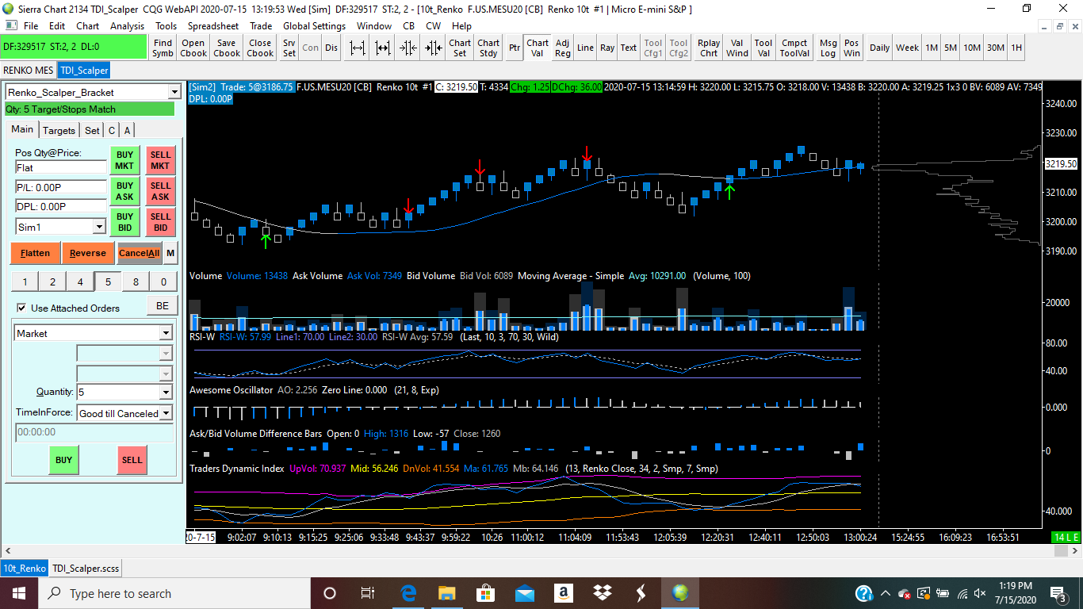
Task: Expand the Market order type dropdown
Action: pos(166,333)
